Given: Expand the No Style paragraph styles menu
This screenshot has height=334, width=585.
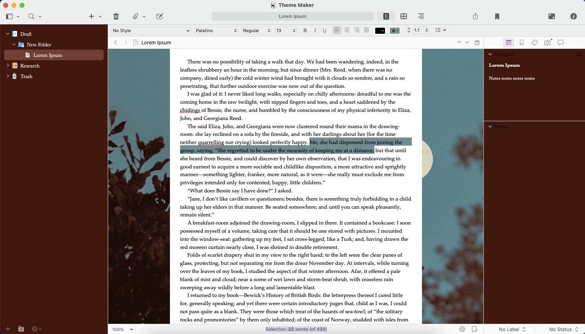Looking at the screenshot, I should pyautogui.click(x=150, y=30).
